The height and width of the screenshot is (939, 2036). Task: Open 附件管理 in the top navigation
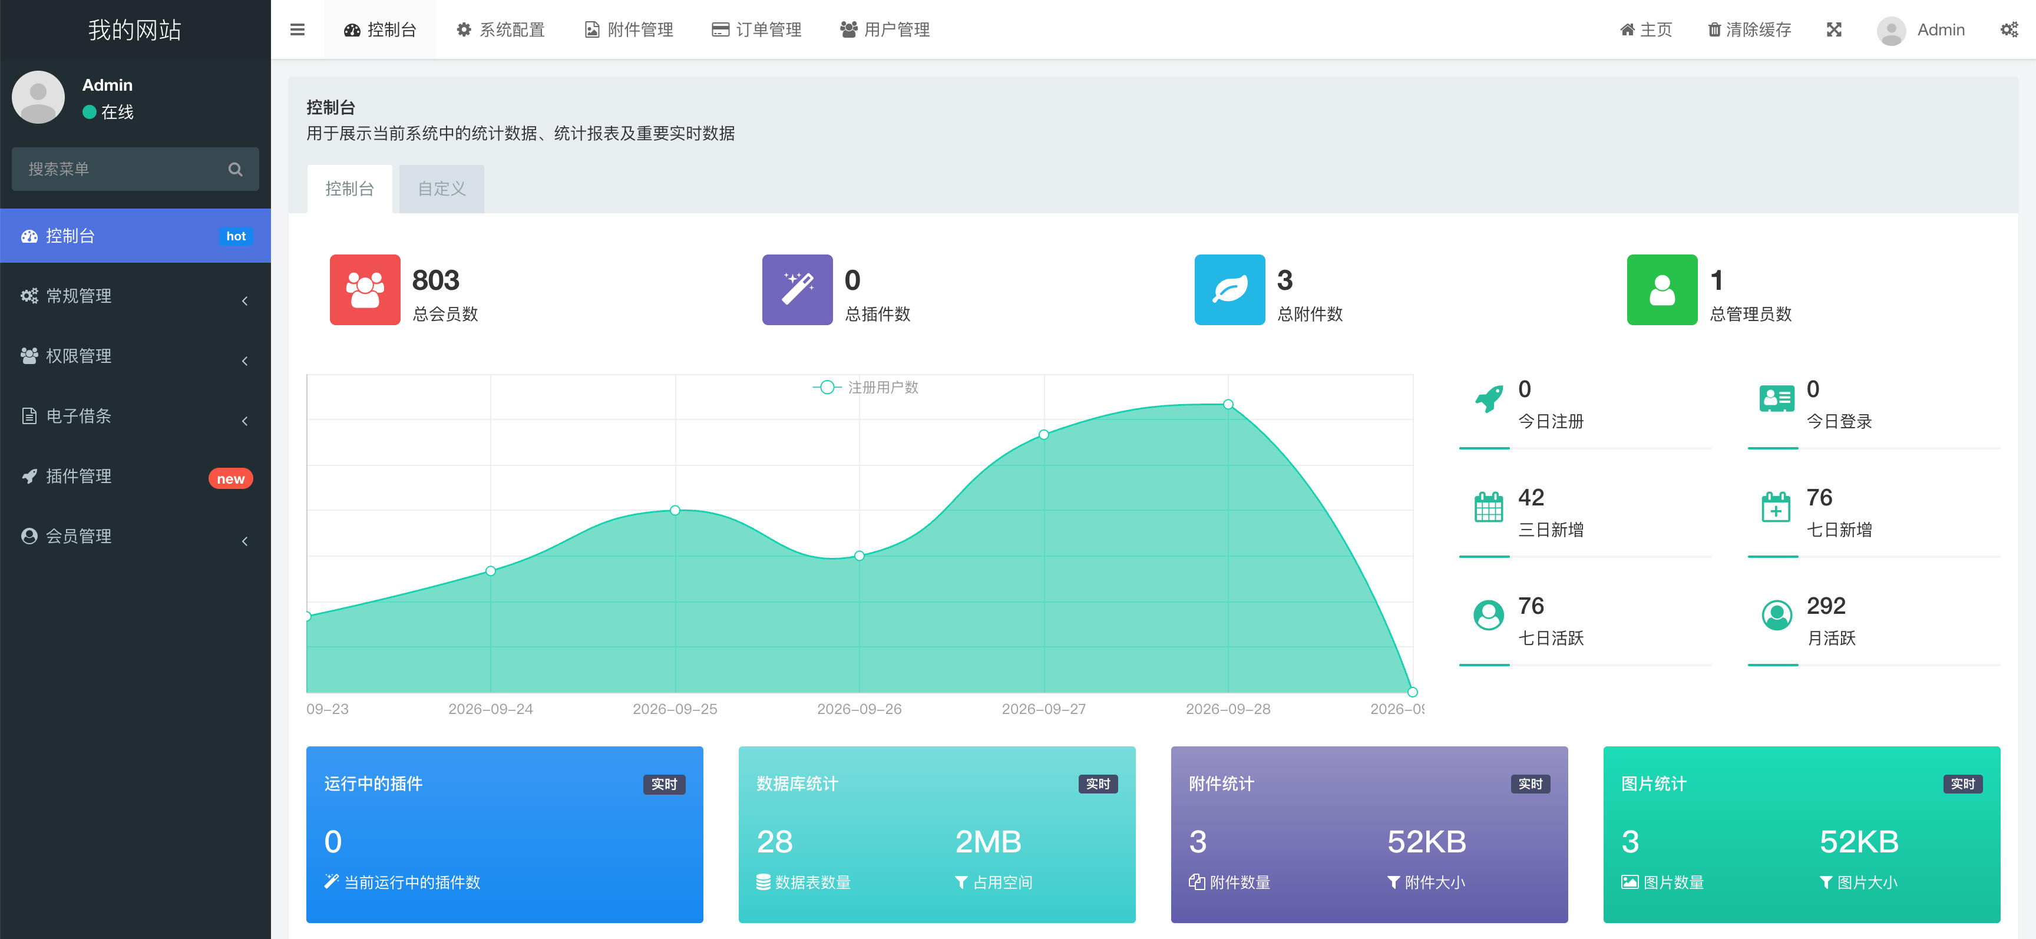pos(629,30)
